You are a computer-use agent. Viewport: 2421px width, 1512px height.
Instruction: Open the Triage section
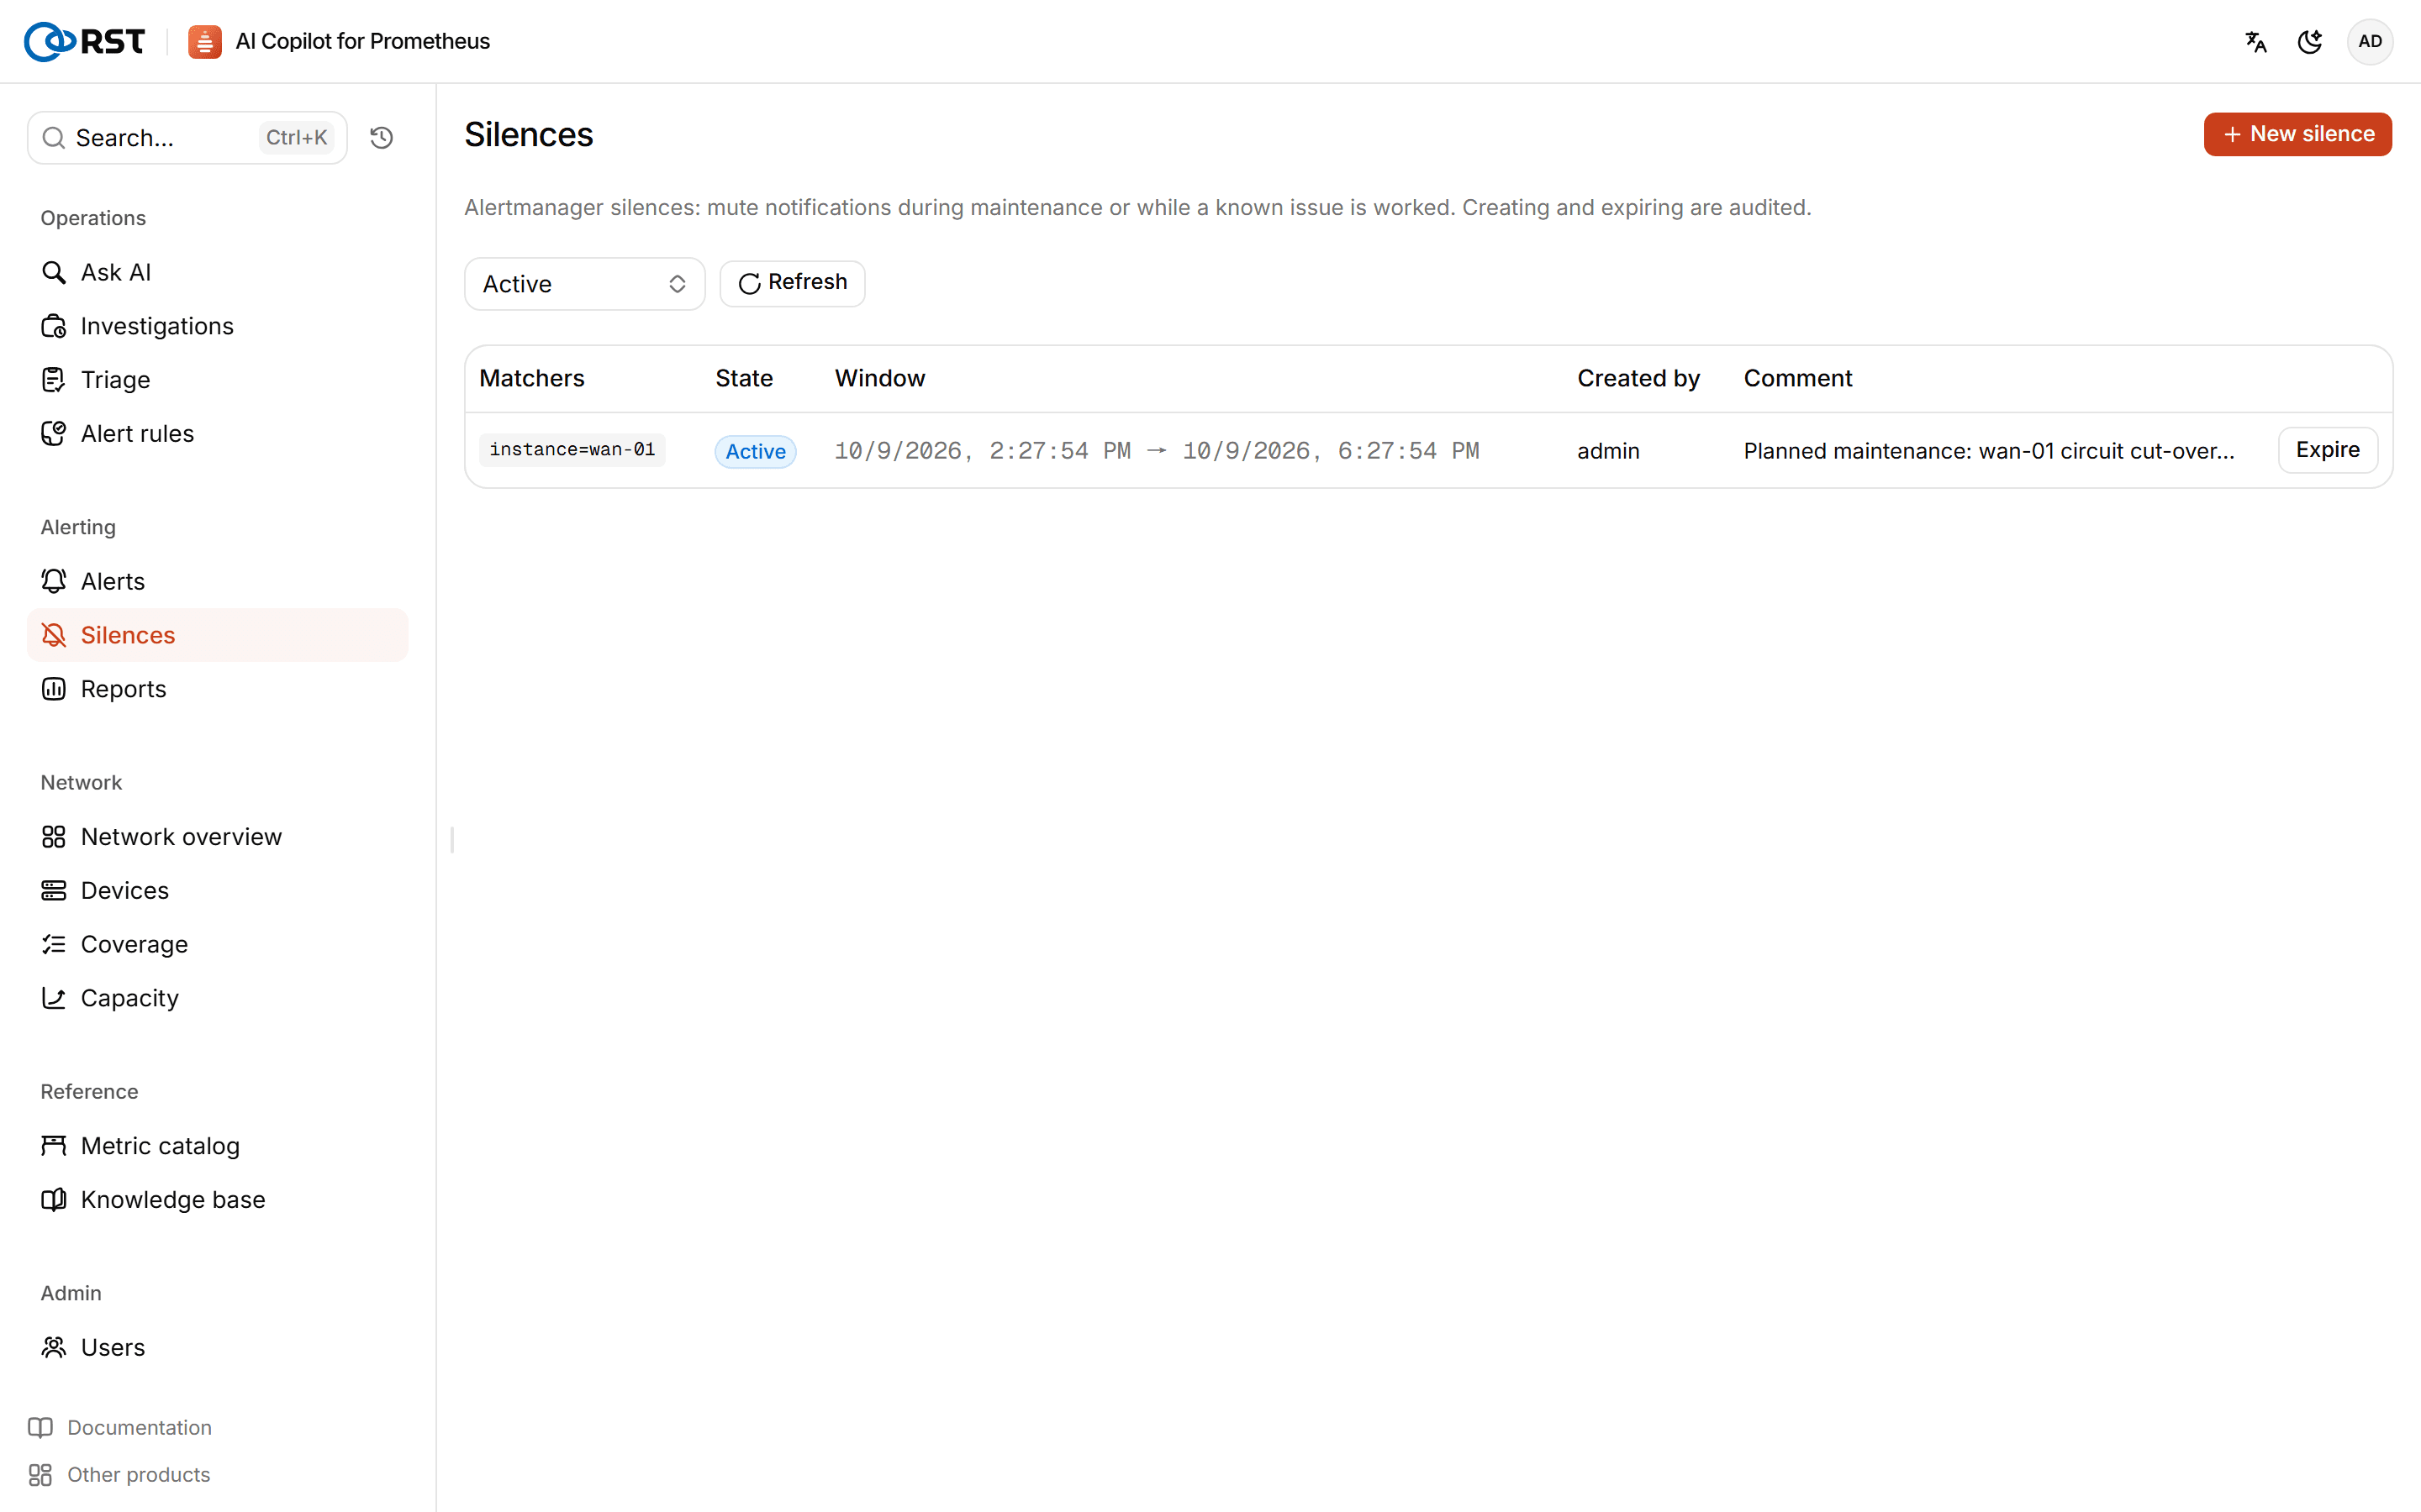(x=217, y=380)
